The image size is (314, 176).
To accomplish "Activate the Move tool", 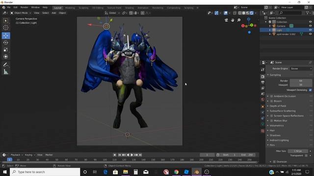I will pos(6,36).
